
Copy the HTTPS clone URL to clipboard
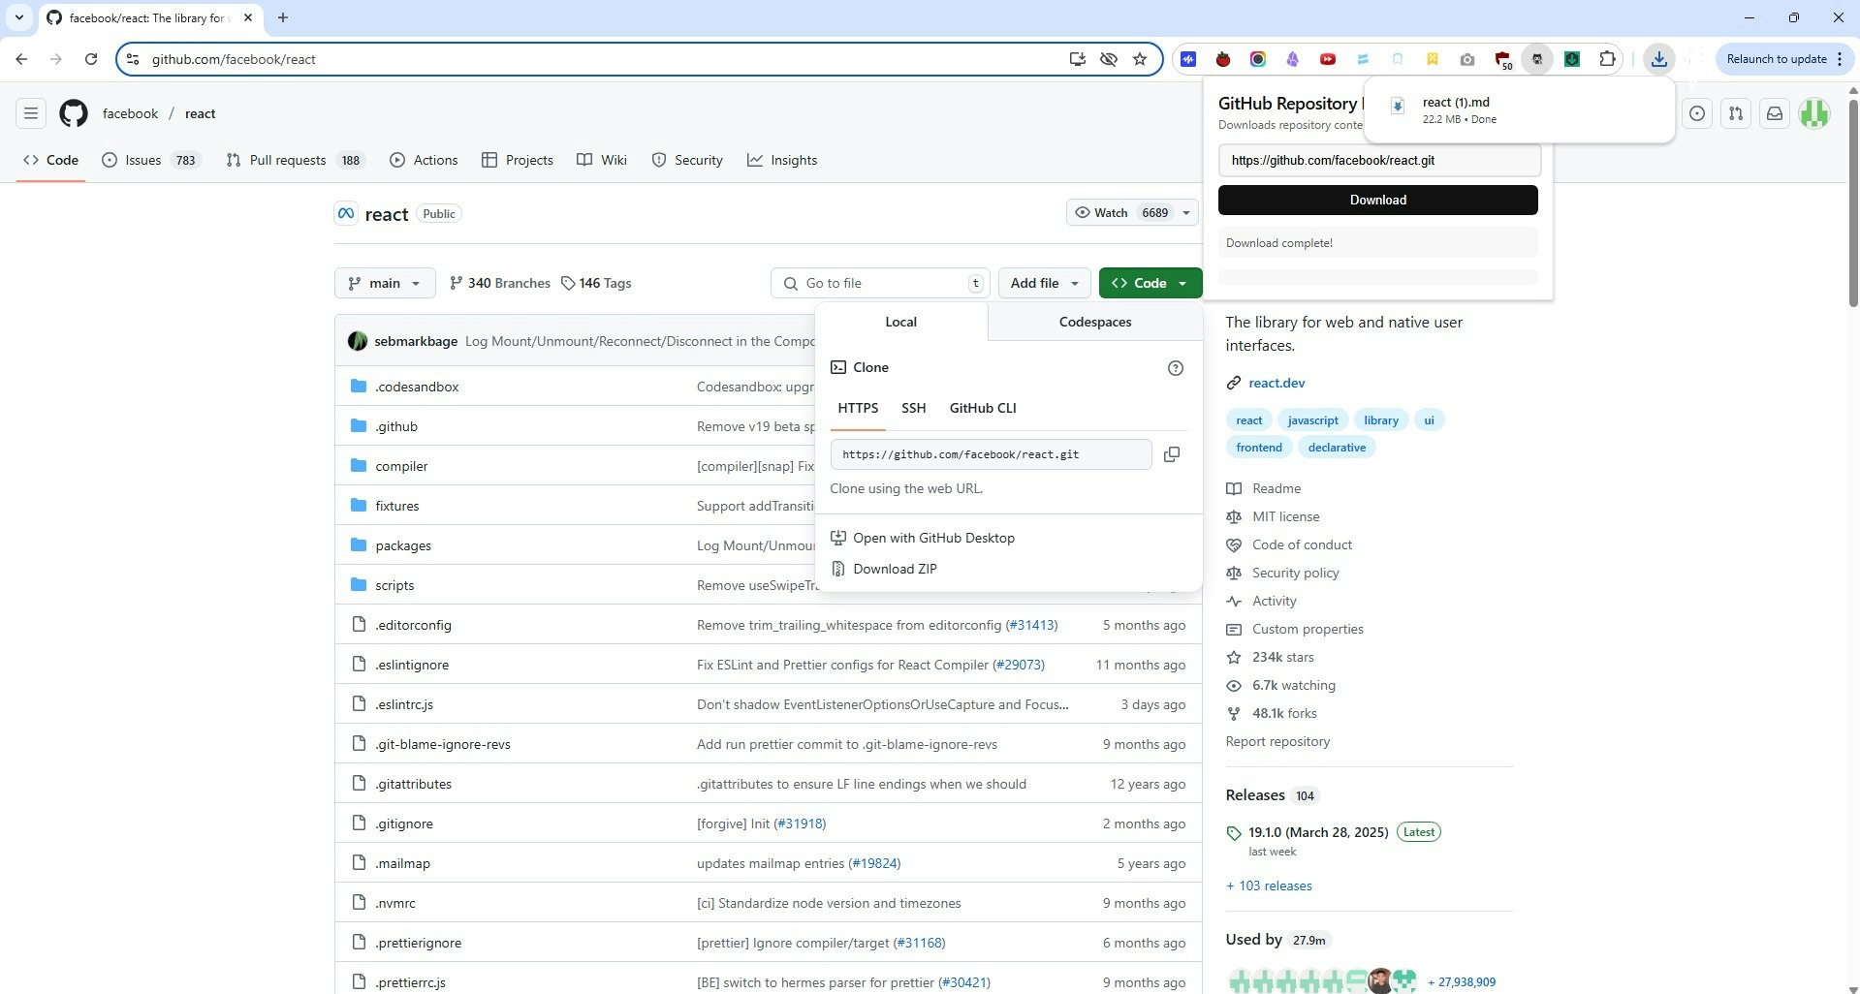tap(1172, 454)
